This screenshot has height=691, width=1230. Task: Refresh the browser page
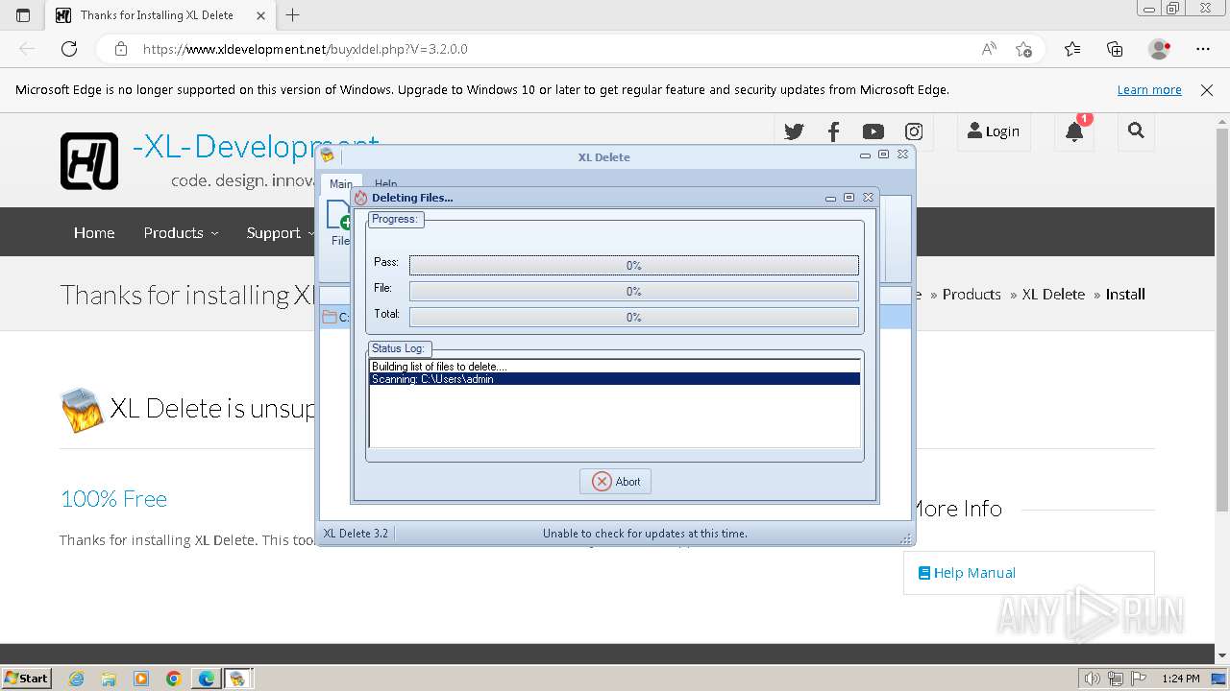point(69,49)
